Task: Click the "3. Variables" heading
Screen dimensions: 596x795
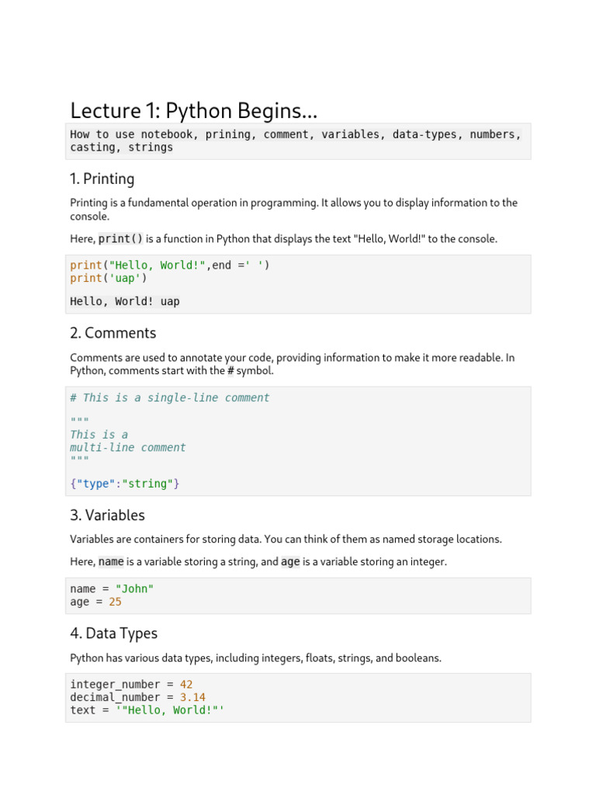Action: (107, 516)
